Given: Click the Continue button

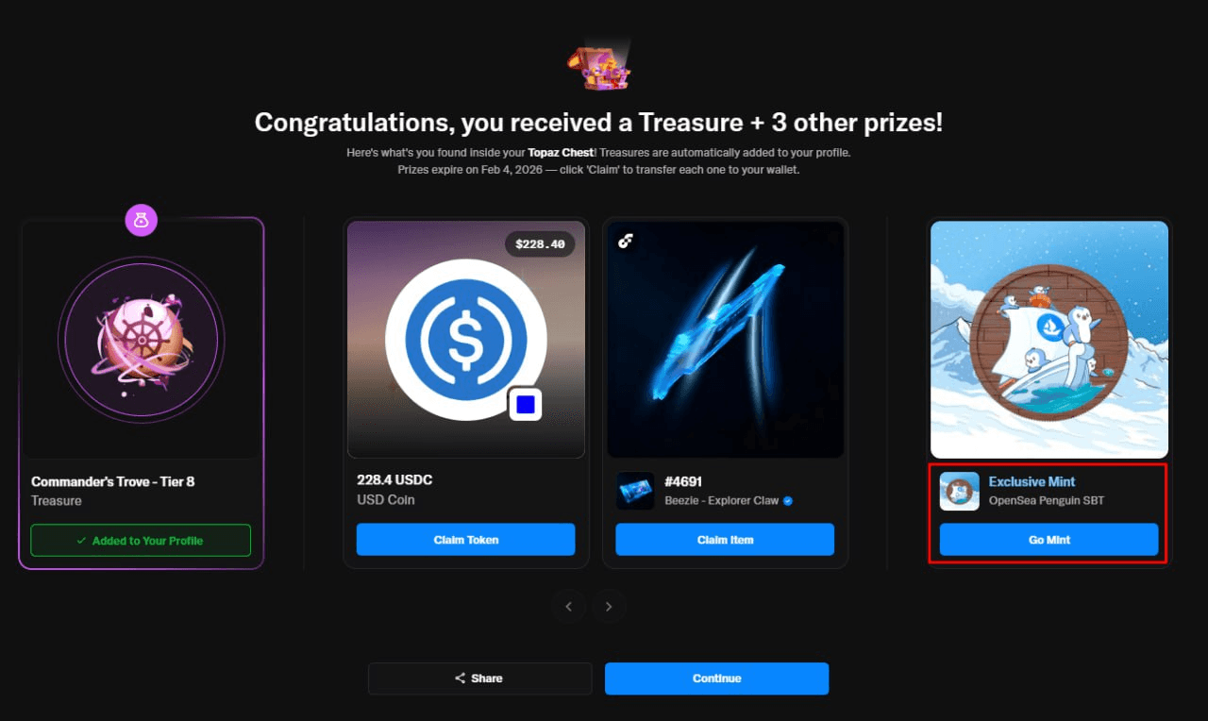Looking at the screenshot, I should [716, 679].
